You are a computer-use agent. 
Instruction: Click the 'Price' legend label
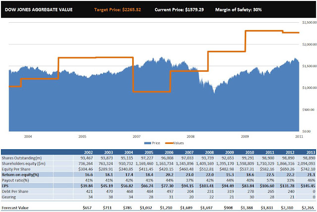(x=156, y=143)
